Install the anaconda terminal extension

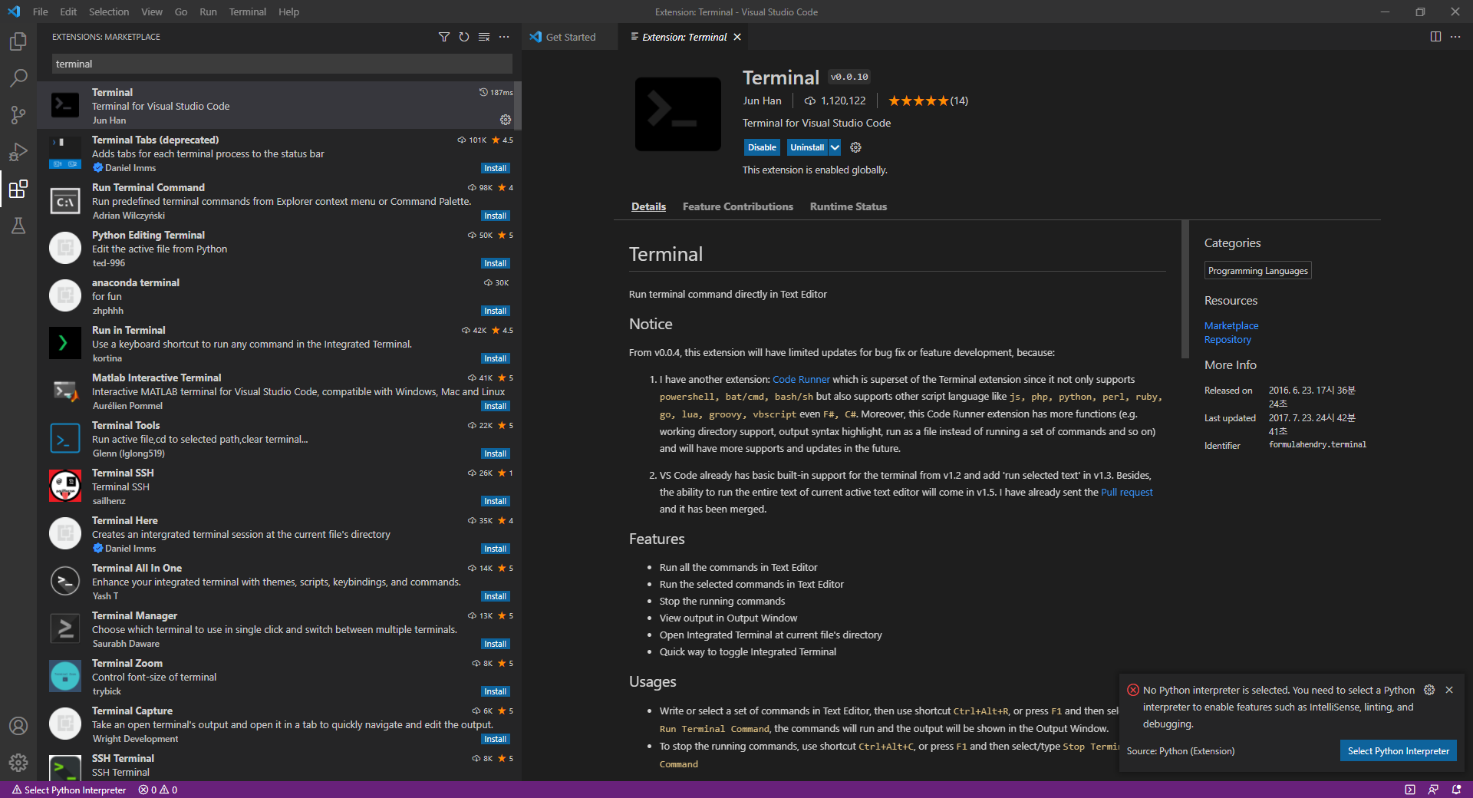coord(495,311)
